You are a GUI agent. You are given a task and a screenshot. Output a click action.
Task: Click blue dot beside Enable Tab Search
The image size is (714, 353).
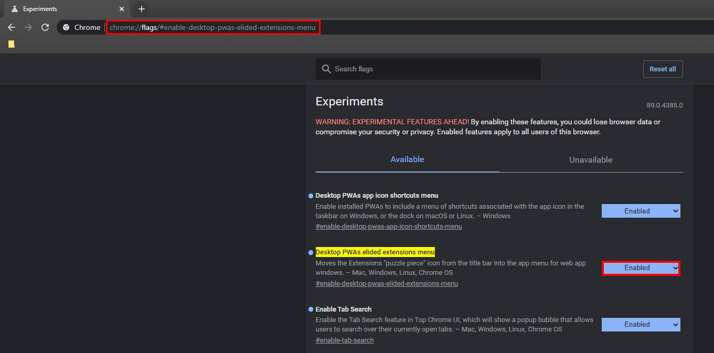coord(311,309)
